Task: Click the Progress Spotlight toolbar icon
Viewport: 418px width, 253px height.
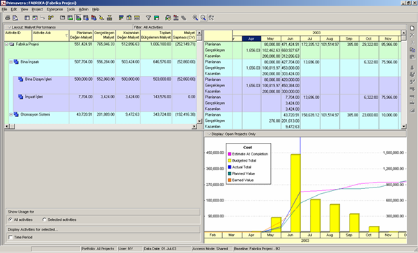Action: (184, 18)
